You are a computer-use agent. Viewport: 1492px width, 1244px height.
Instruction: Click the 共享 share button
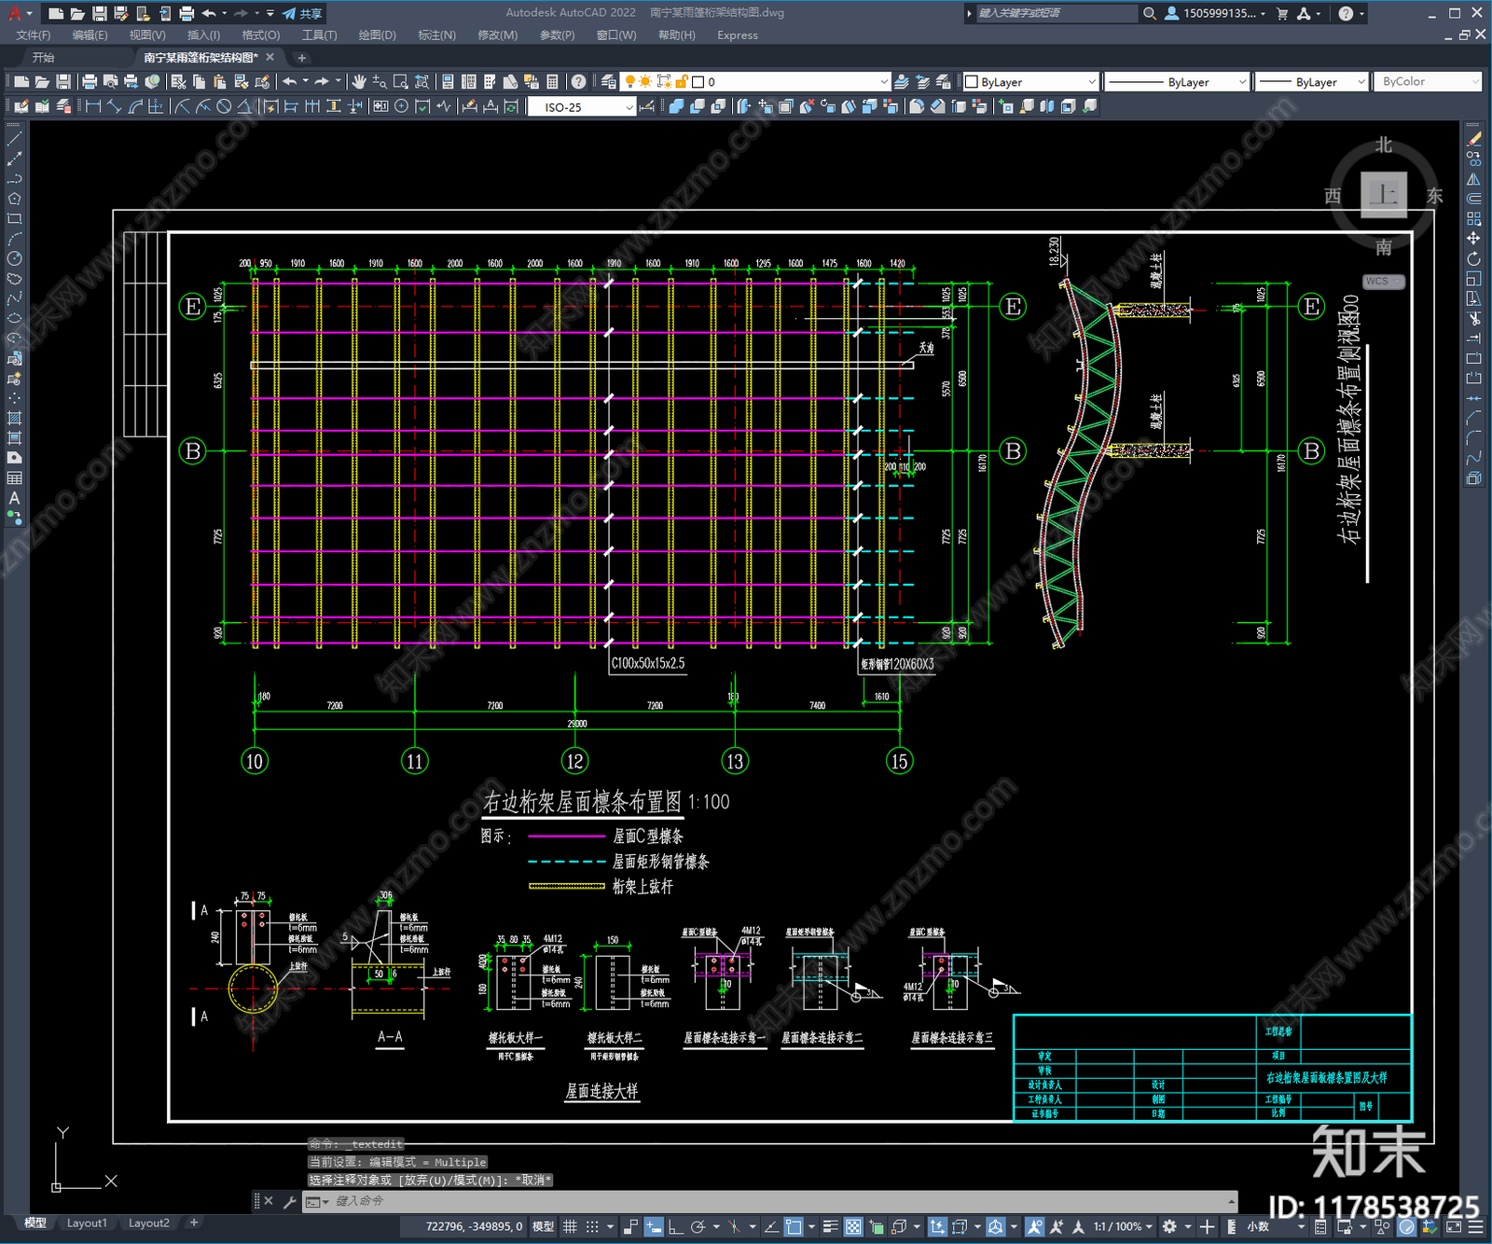[302, 13]
